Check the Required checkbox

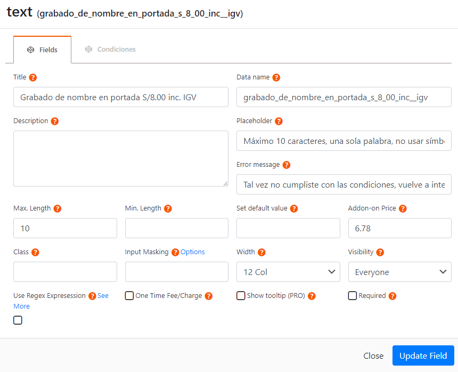pyautogui.click(x=352, y=296)
